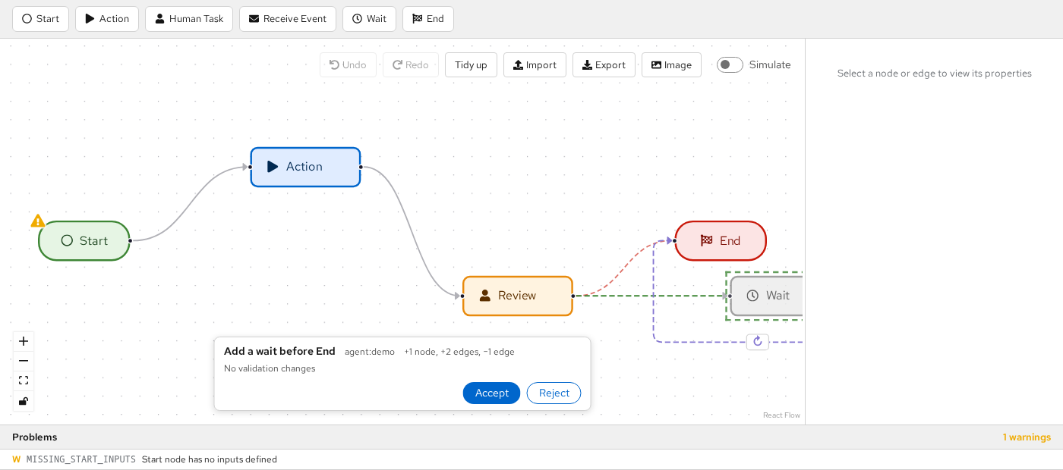Accept the proposed wait change
Image resolution: width=1063 pixels, height=470 pixels.
(491, 393)
